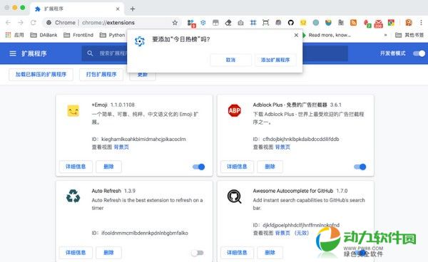Click the blue gear extension icon in toolbar
This screenshot has width=428, height=262.
tap(203, 23)
